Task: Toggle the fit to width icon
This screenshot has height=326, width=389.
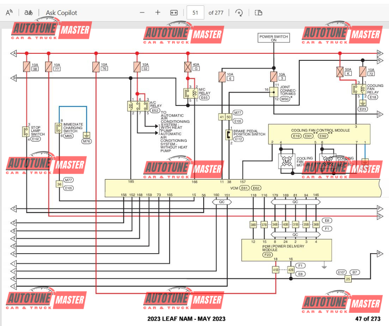Action: coord(174,12)
